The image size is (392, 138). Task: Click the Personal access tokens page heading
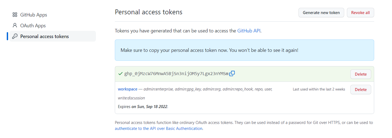(149, 12)
